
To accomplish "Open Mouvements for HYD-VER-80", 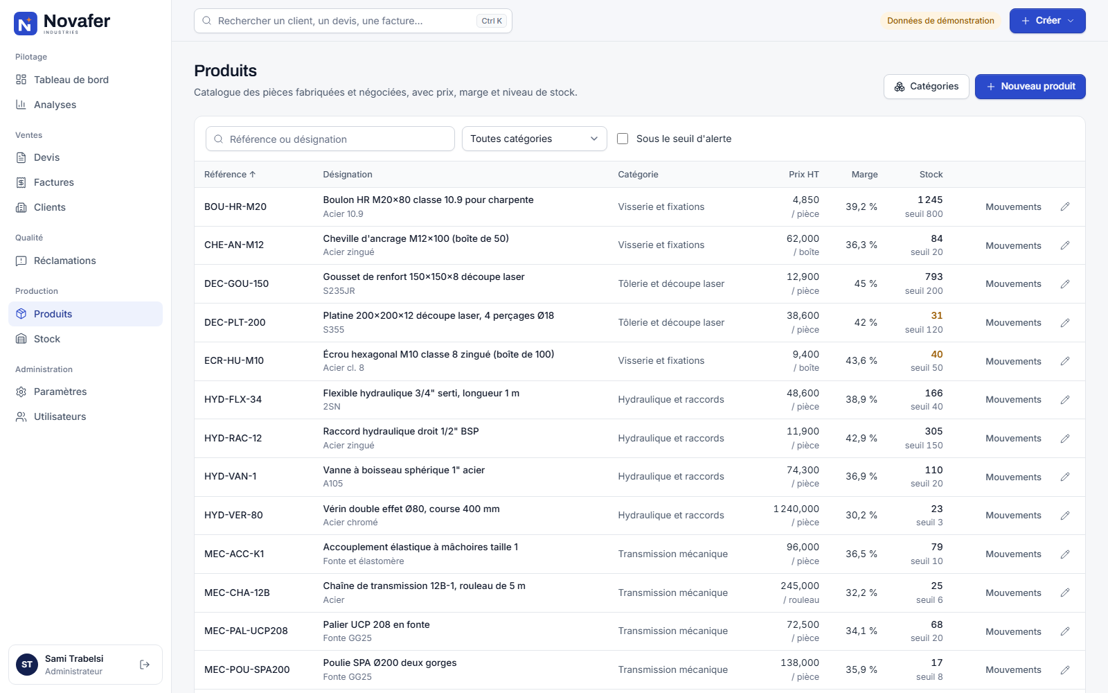I will (x=1013, y=516).
